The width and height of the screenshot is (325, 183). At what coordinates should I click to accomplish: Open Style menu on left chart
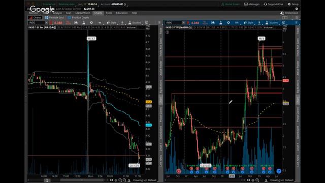[x=112, y=22]
